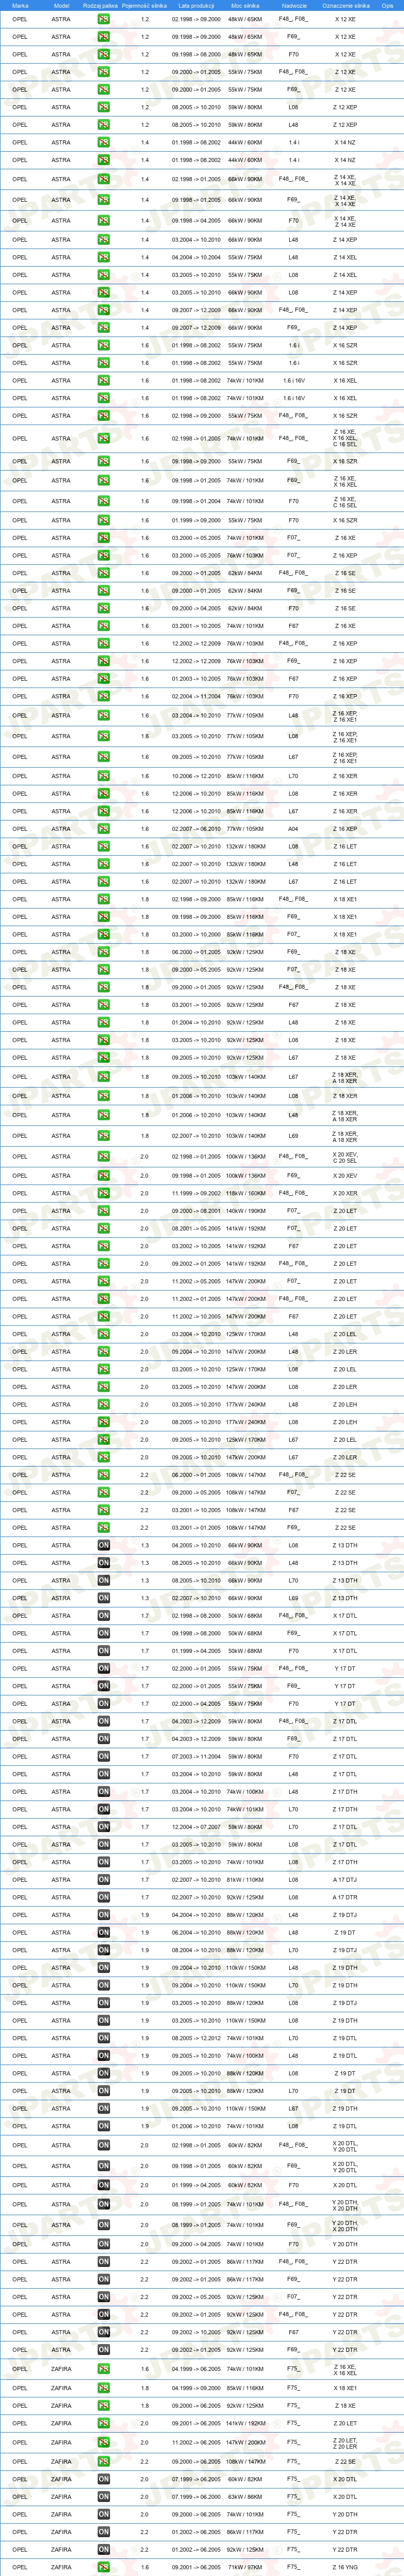Screen dimensions: 404x2576
Task: Click diesel icon in Zafira Y 20 DTH row
Action: coord(104,2514)
